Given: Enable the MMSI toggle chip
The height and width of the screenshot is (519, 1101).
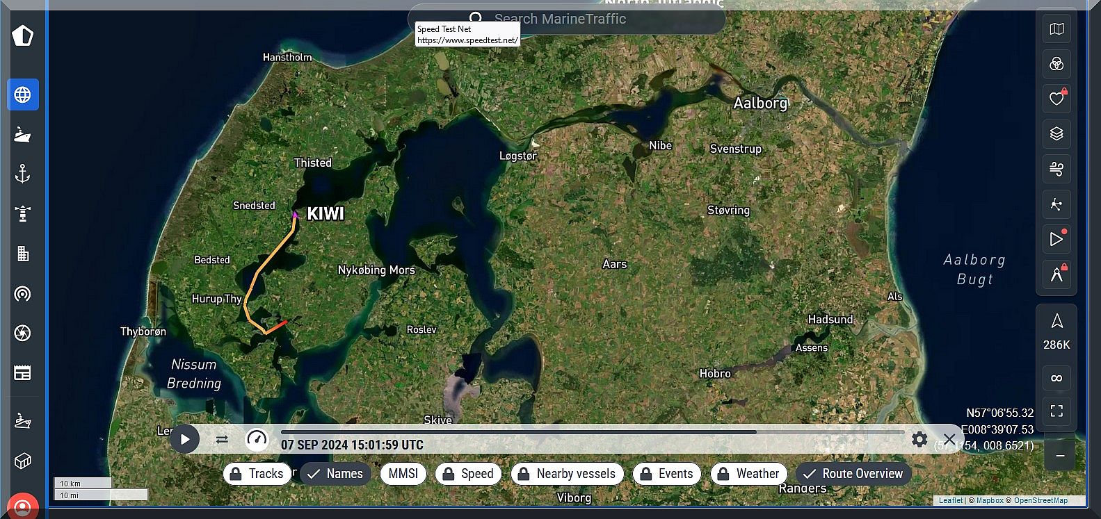Looking at the screenshot, I should point(403,474).
